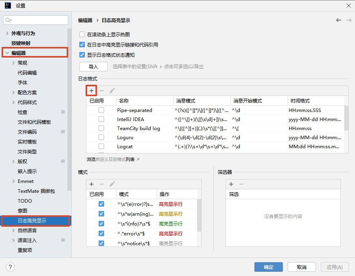Expand the 代码样式 tree node
This screenshot has width=355, height=276.
tap(14, 103)
